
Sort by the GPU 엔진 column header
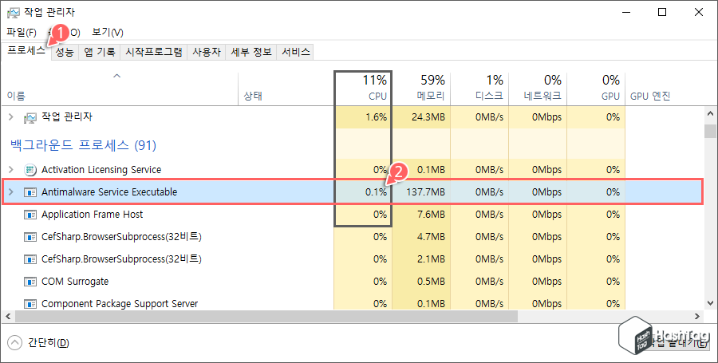pos(650,96)
